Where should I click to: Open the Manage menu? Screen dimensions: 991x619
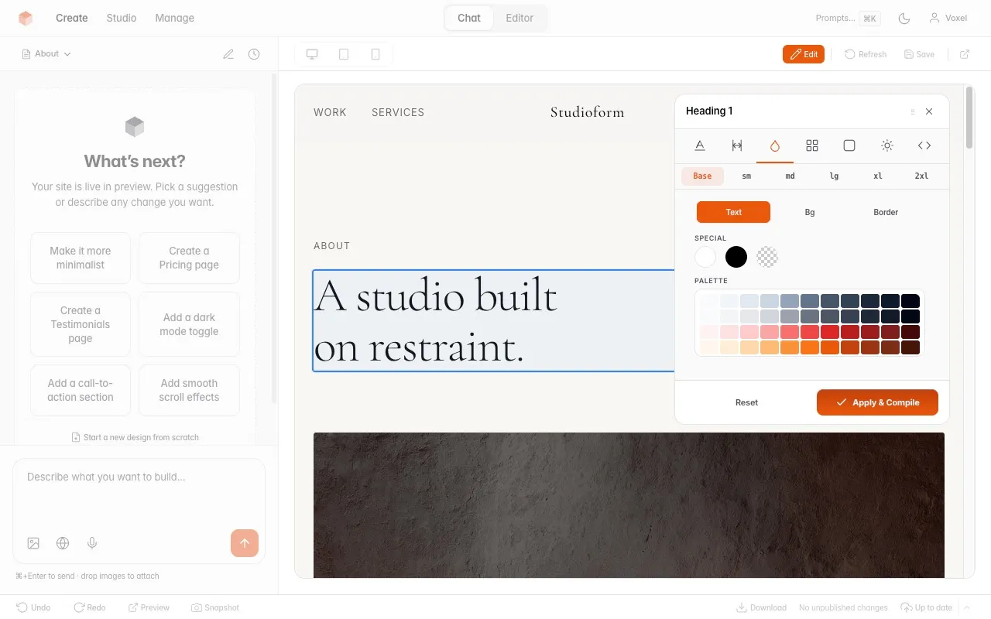click(x=174, y=18)
